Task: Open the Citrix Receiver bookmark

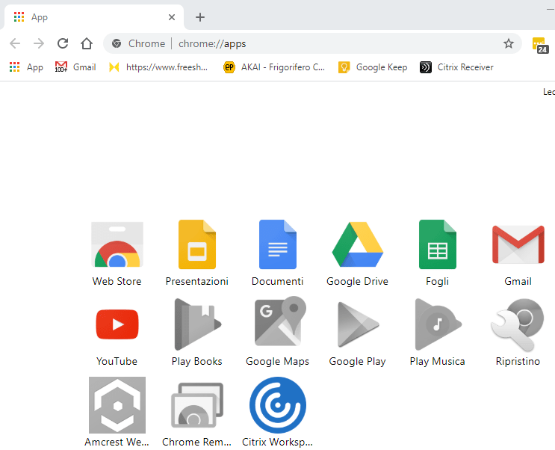Action: tap(456, 67)
